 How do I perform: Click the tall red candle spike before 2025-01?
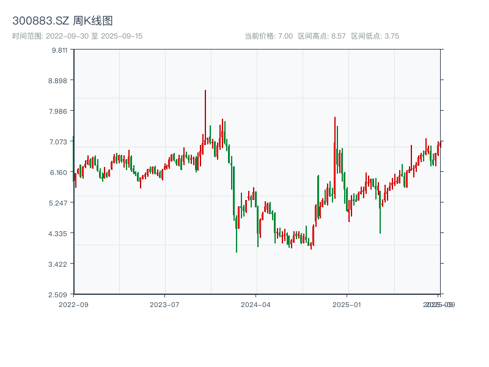pos(335,158)
